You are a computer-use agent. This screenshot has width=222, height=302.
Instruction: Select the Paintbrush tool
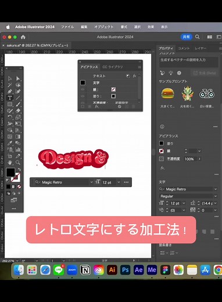(x=18, y=105)
